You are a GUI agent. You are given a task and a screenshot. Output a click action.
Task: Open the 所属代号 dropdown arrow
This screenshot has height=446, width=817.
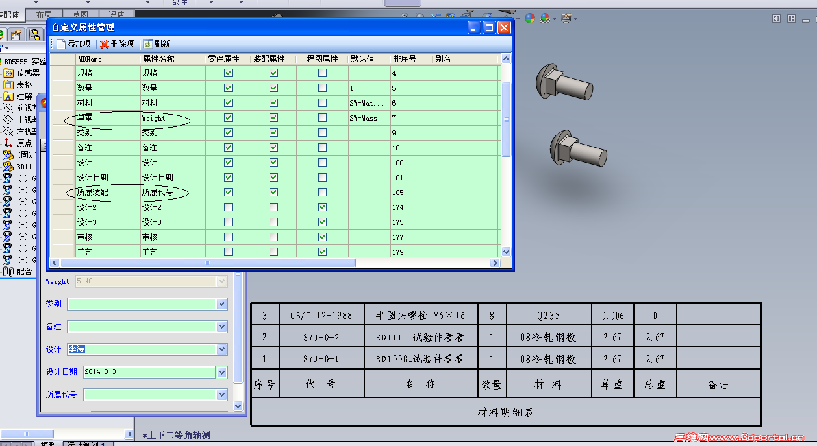pos(222,395)
